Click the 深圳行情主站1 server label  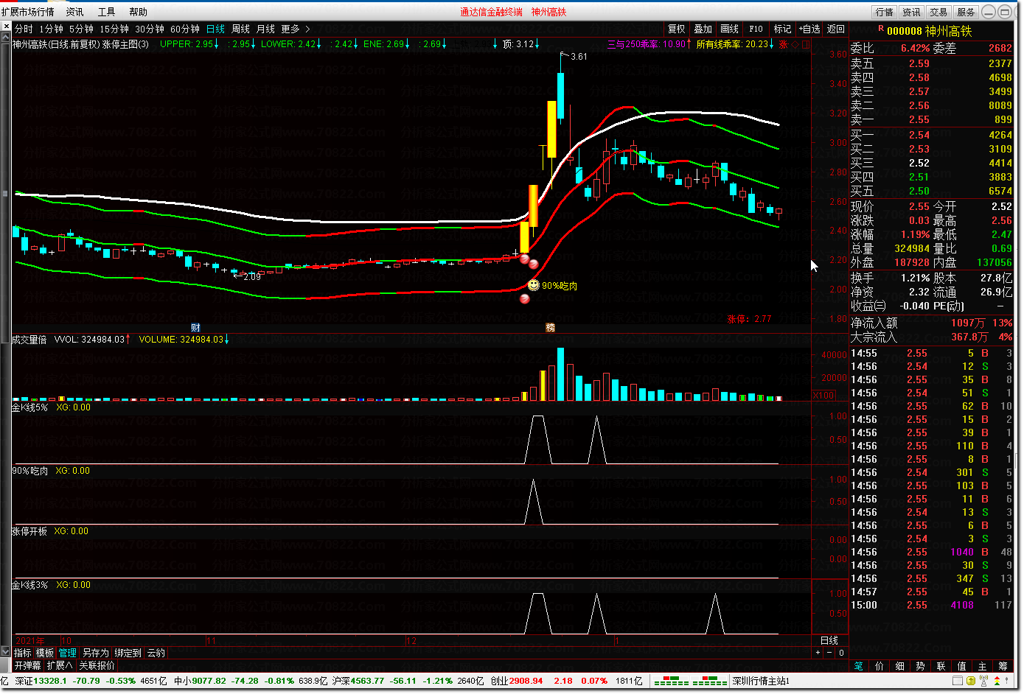click(x=761, y=681)
